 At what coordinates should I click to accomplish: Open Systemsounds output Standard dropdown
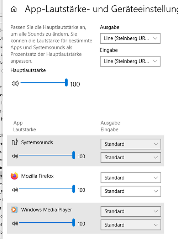point(131,144)
